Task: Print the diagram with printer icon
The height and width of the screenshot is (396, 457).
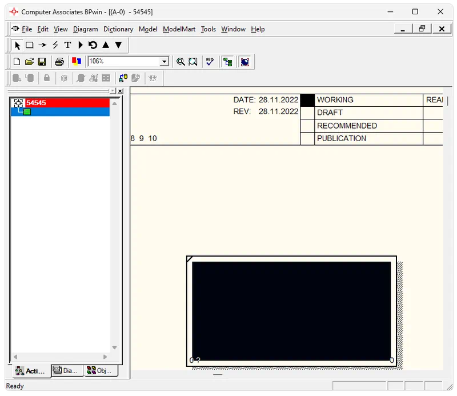Action: [59, 62]
